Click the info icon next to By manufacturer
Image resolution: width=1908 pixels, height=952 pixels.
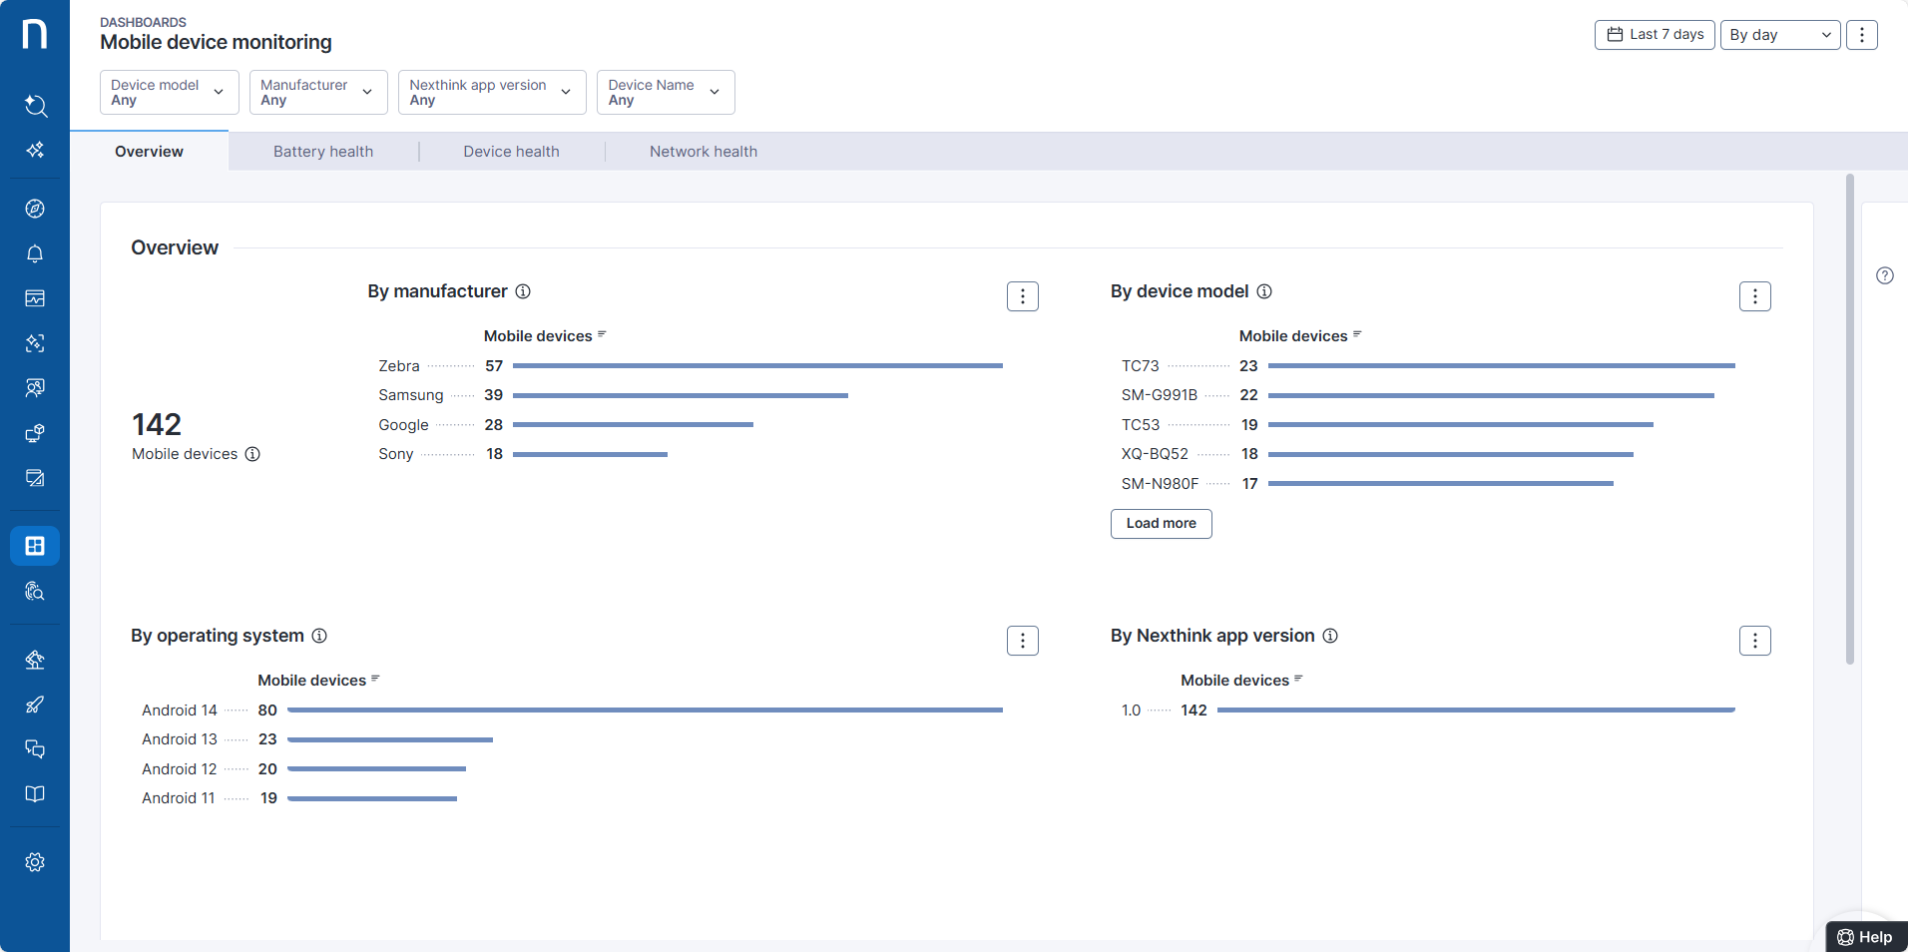point(523,291)
